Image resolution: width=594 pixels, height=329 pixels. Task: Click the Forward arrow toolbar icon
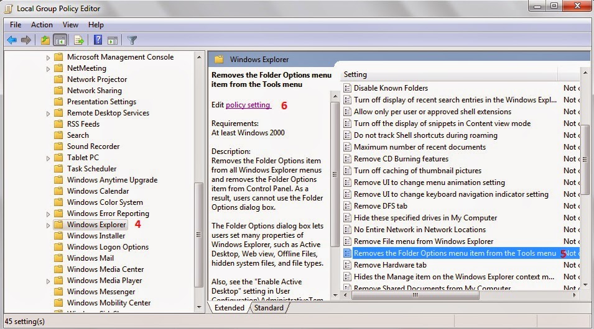tap(26, 40)
